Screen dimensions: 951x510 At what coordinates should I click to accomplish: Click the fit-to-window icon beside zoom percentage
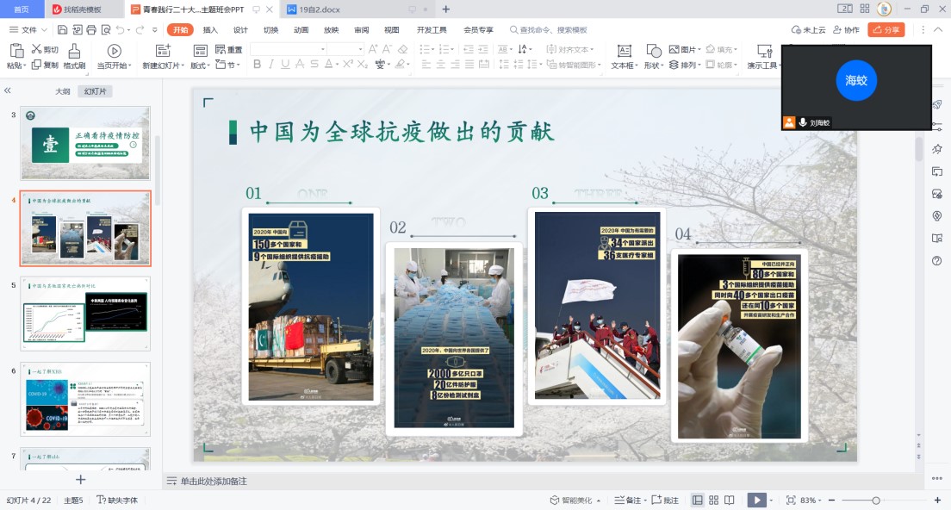click(791, 501)
